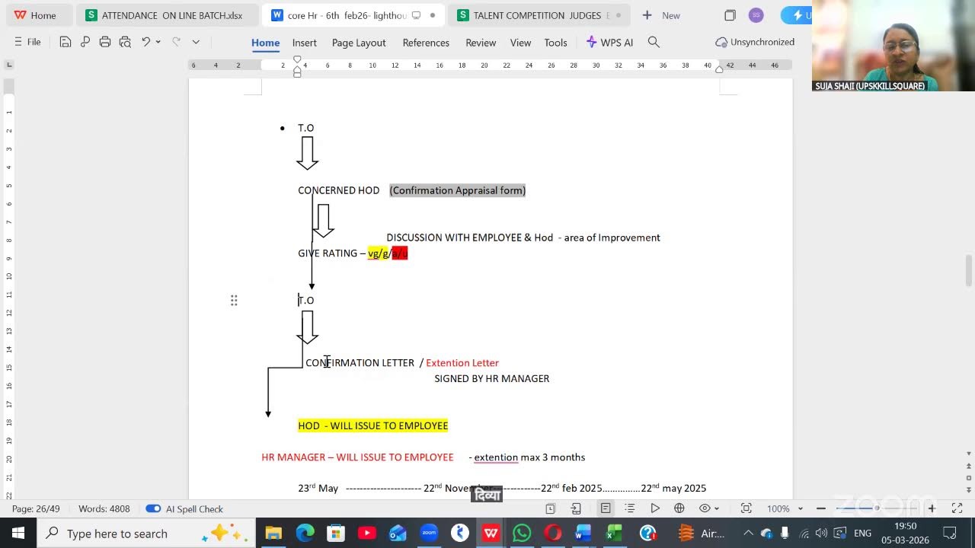Open WhatsApp from the taskbar
Image resolution: width=975 pixels, height=548 pixels.
[x=522, y=534]
